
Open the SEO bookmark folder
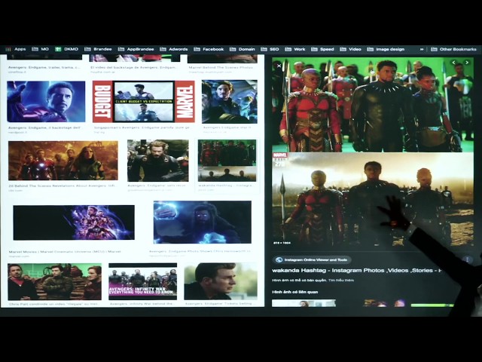pos(270,49)
